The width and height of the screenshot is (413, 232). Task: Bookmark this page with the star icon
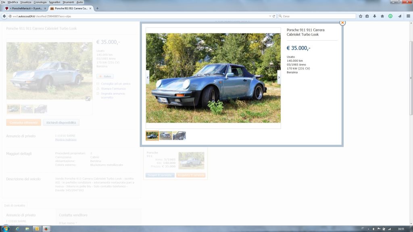click(361, 16)
